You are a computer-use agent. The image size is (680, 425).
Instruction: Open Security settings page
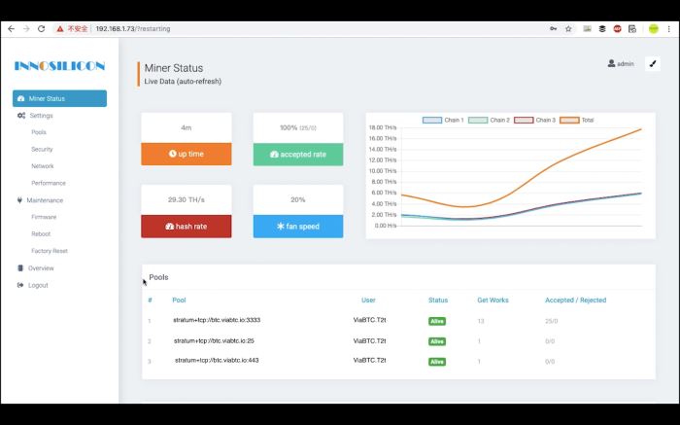pos(42,149)
